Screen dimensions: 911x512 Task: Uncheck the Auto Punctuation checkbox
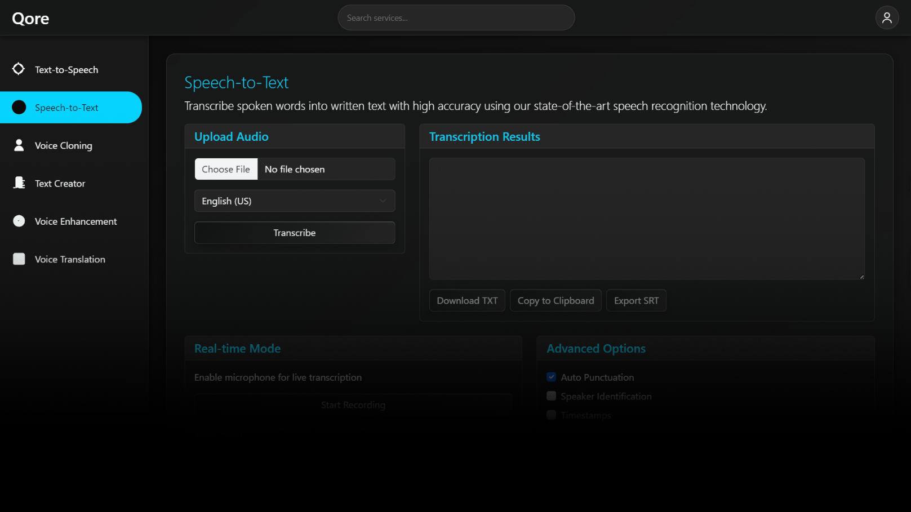point(551,377)
